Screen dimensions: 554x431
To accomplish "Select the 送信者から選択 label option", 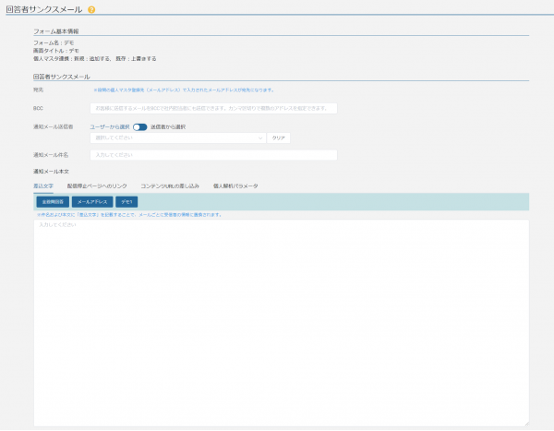I will [x=168, y=126].
